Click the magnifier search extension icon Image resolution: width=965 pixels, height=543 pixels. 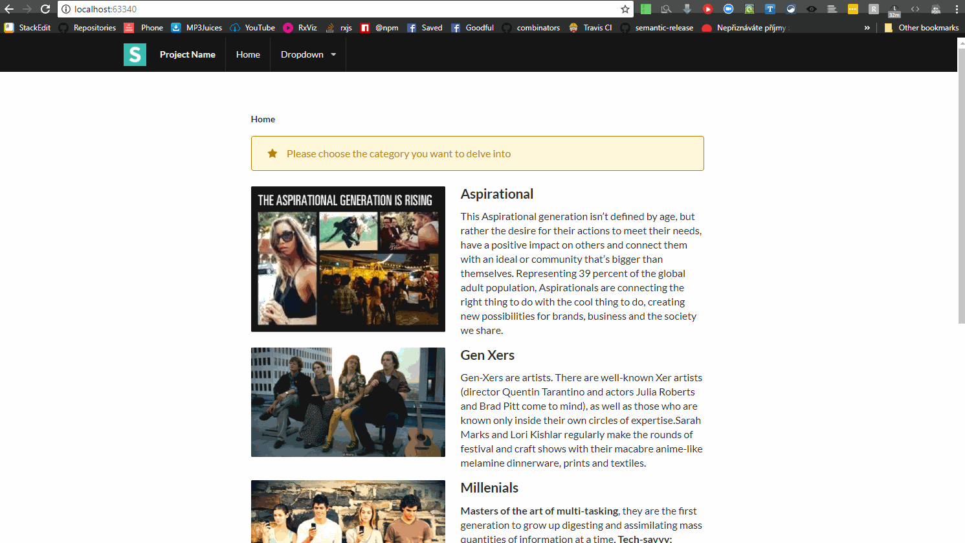(x=667, y=9)
